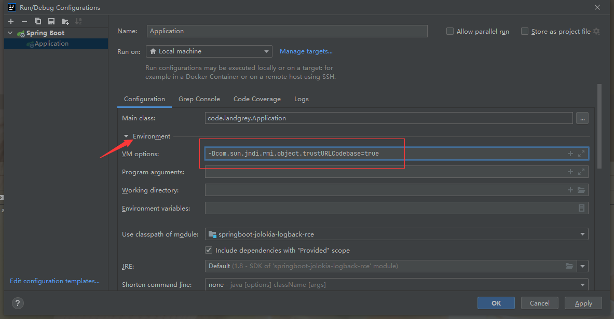Expand the VM options editor
Screen dimensions: 614x319
pyautogui.click(x=581, y=154)
